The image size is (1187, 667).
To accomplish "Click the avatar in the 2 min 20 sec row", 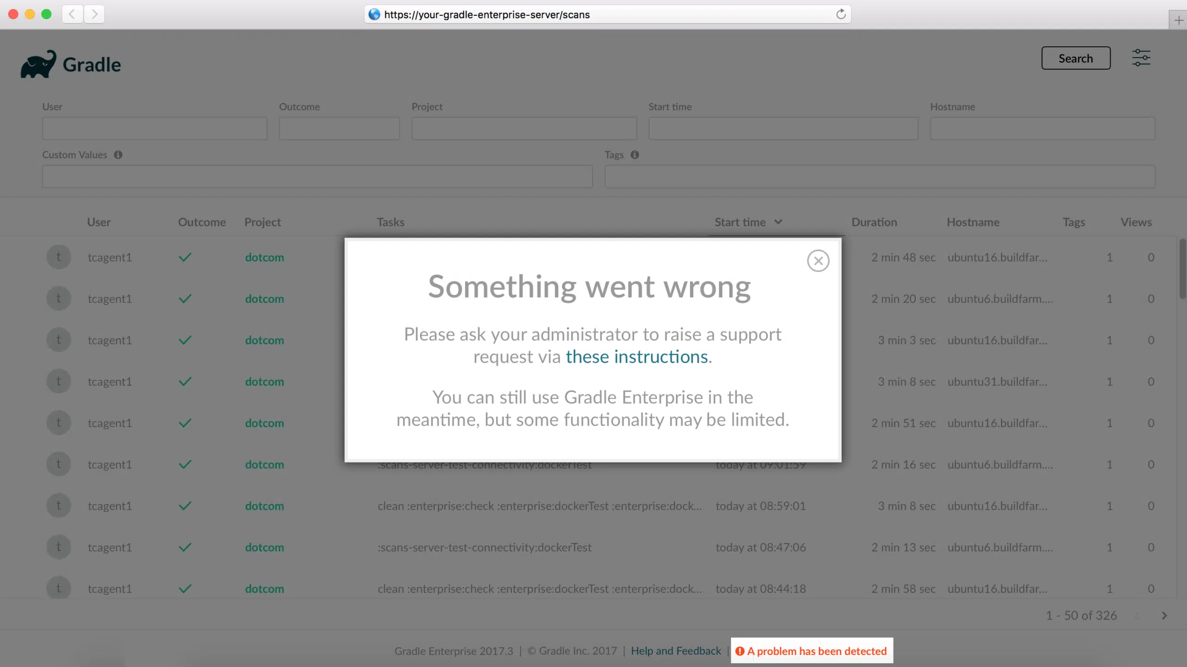I will click(x=58, y=298).
